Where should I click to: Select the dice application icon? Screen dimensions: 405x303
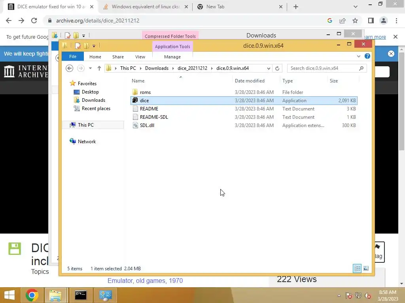pyautogui.click(x=135, y=100)
